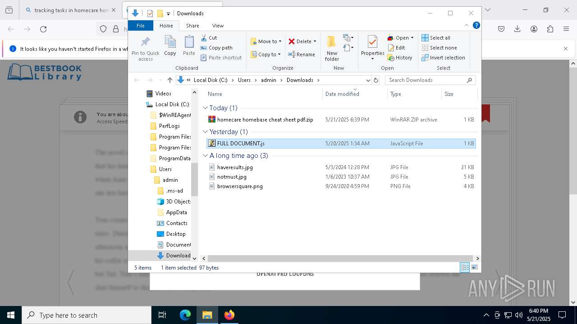Open the Copy to dropdown
The height and width of the screenshot is (324, 577).
266,54
